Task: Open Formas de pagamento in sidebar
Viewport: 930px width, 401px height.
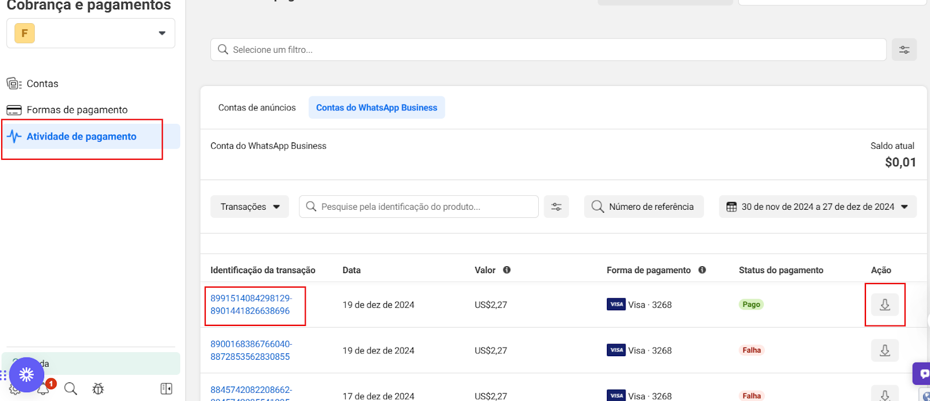Action: tap(77, 110)
